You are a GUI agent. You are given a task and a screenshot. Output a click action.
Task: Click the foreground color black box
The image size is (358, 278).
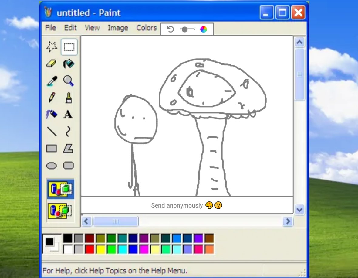[49, 242]
